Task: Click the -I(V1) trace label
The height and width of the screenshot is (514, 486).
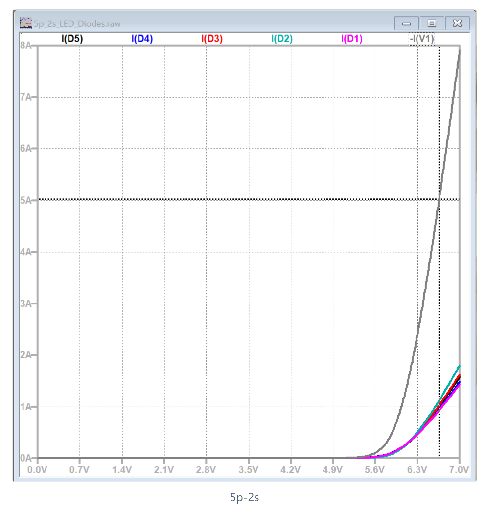Action: point(422,39)
